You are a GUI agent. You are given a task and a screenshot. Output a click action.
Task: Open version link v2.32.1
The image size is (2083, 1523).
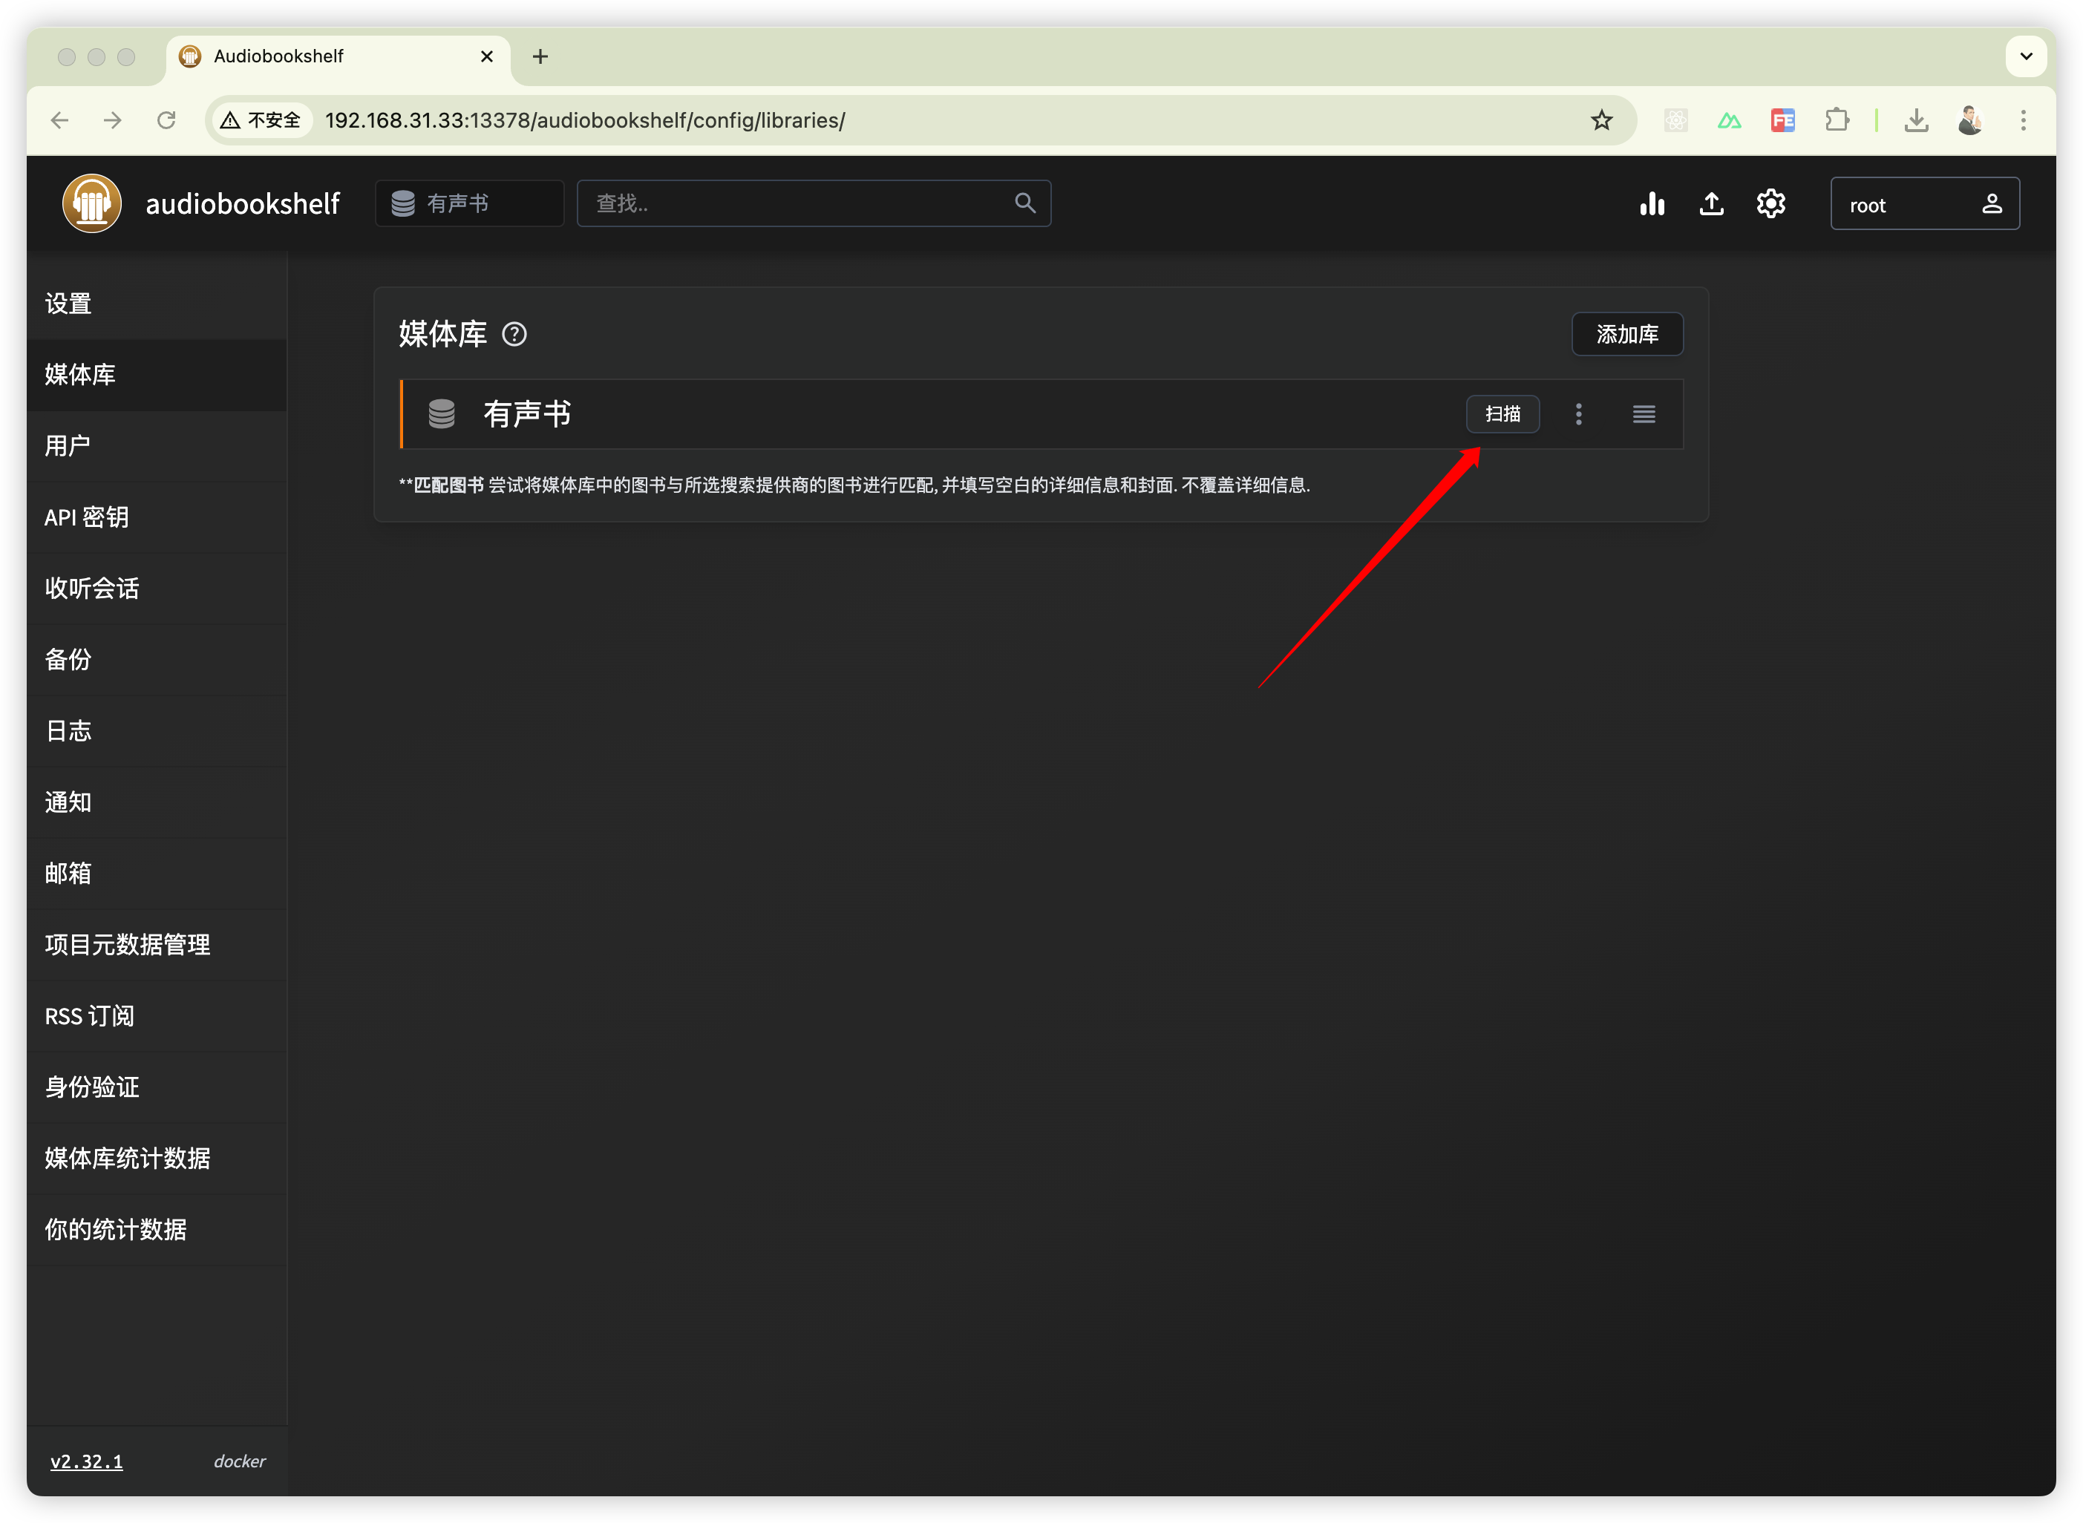[86, 1461]
